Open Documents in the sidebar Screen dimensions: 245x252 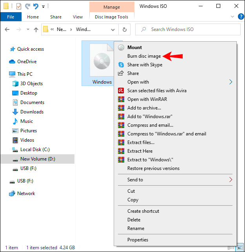click(28, 102)
